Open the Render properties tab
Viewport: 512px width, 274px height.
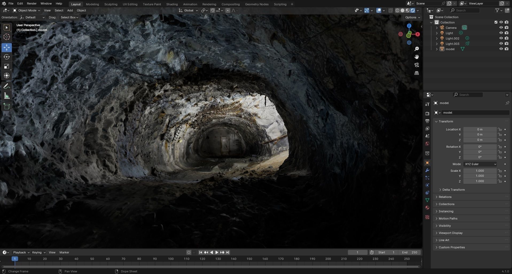click(427, 113)
